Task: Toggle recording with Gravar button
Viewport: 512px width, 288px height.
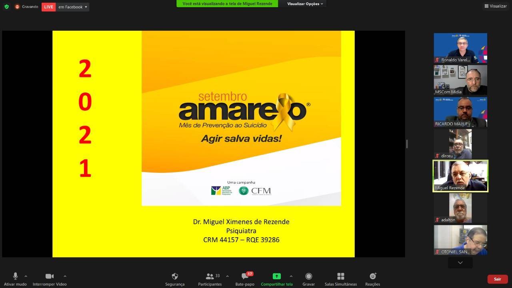Action: click(308, 276)
